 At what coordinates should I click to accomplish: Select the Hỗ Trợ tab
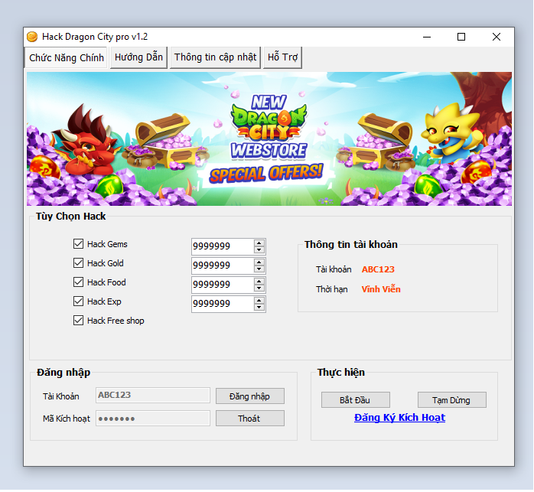[282, 57]
